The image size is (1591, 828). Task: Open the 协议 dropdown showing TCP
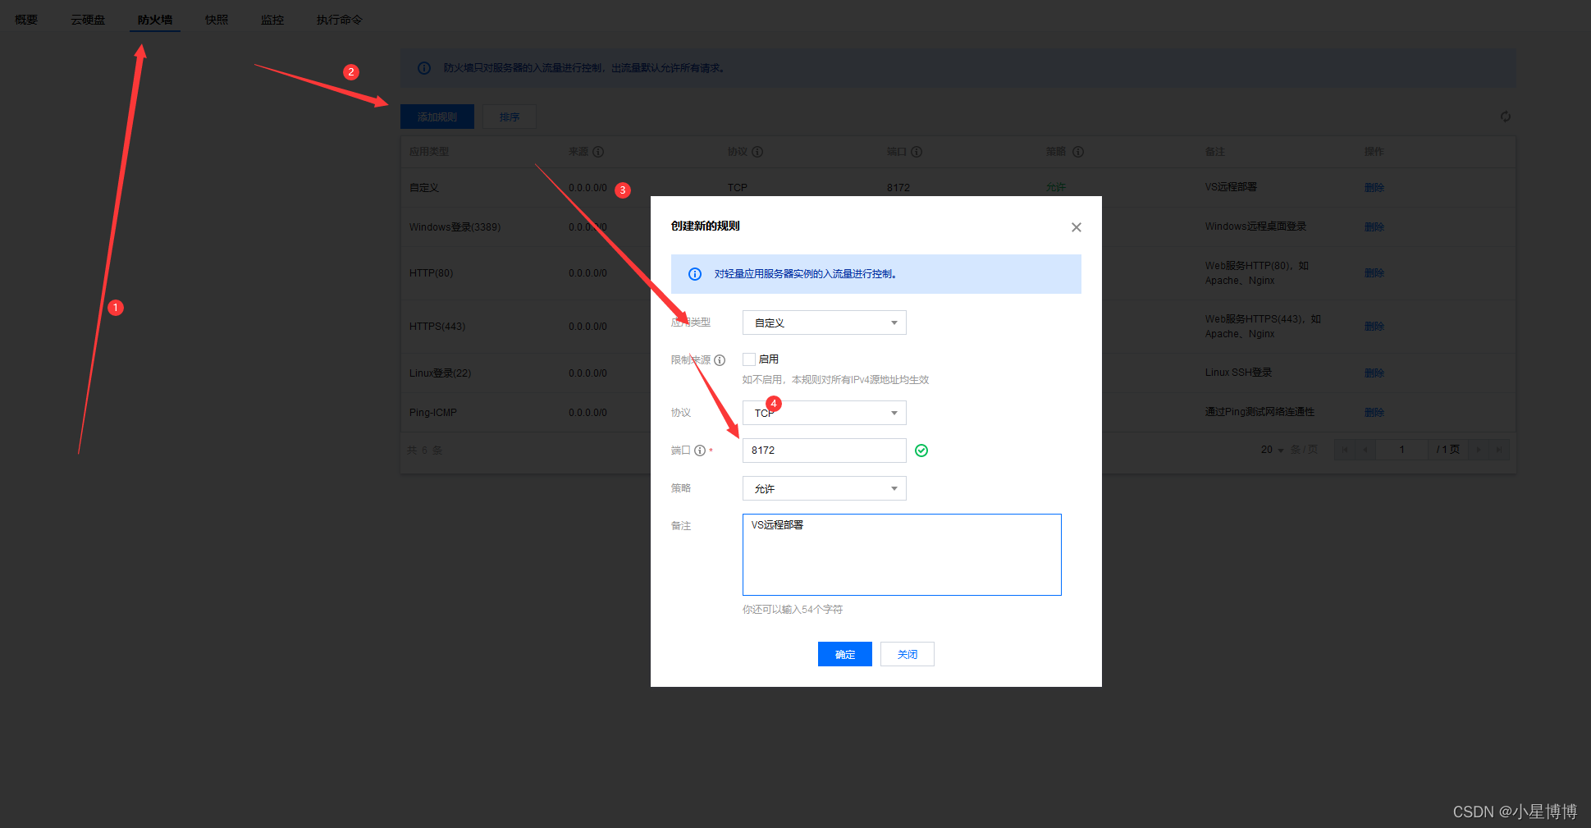824,413
